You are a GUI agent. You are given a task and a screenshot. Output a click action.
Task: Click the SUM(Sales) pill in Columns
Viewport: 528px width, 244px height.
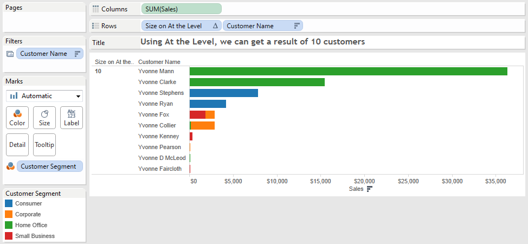pos(181,9)
